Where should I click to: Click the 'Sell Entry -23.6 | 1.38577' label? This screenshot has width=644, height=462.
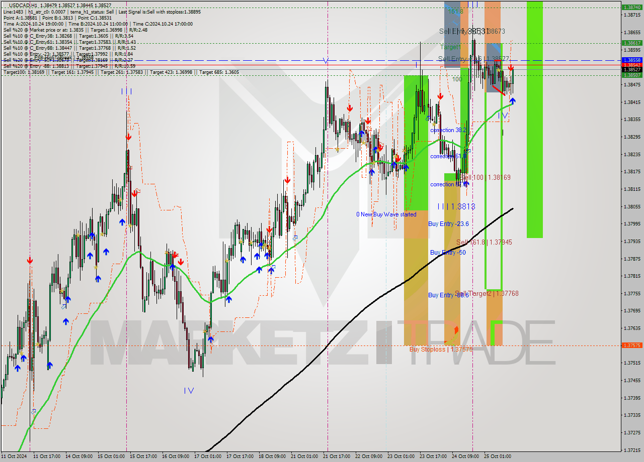click(474, 59)
